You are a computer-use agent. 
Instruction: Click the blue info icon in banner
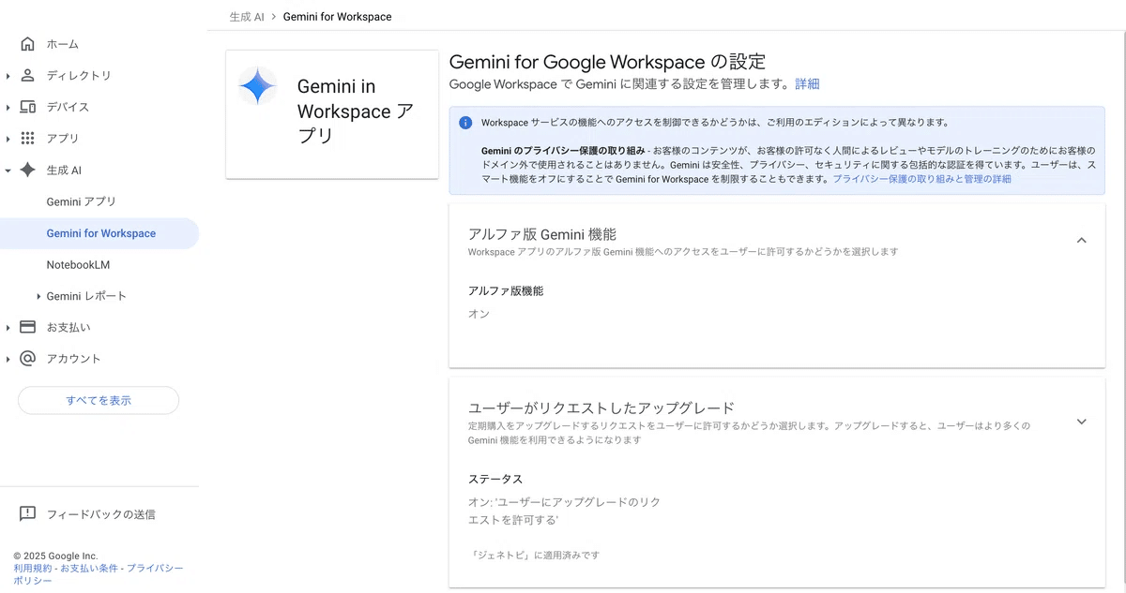tap(465, 123)
